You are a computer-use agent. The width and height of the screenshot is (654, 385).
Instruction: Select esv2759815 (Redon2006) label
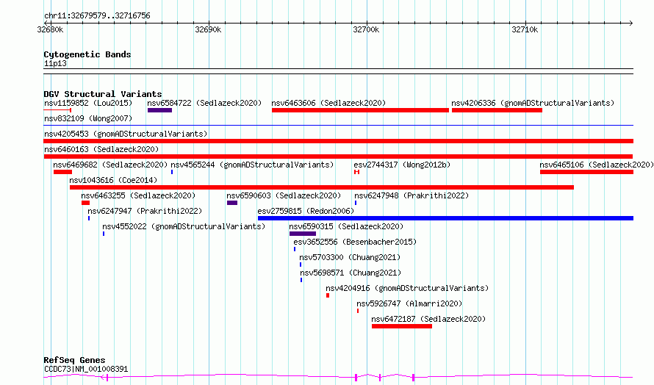coord(306,211)
